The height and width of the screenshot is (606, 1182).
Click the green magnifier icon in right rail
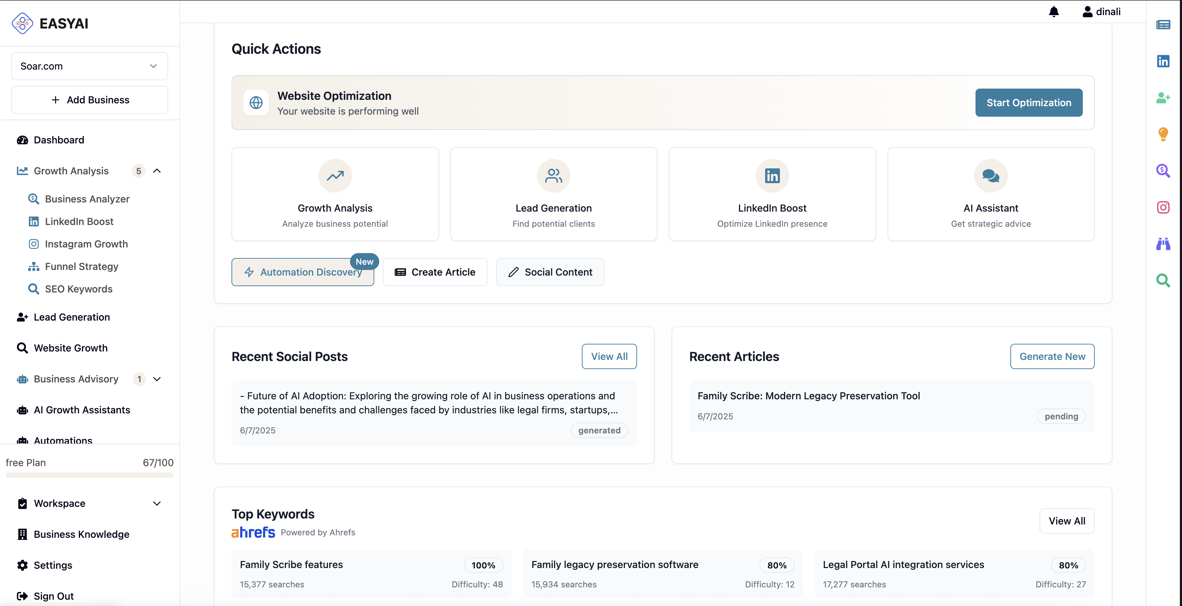coord(1163,280)
